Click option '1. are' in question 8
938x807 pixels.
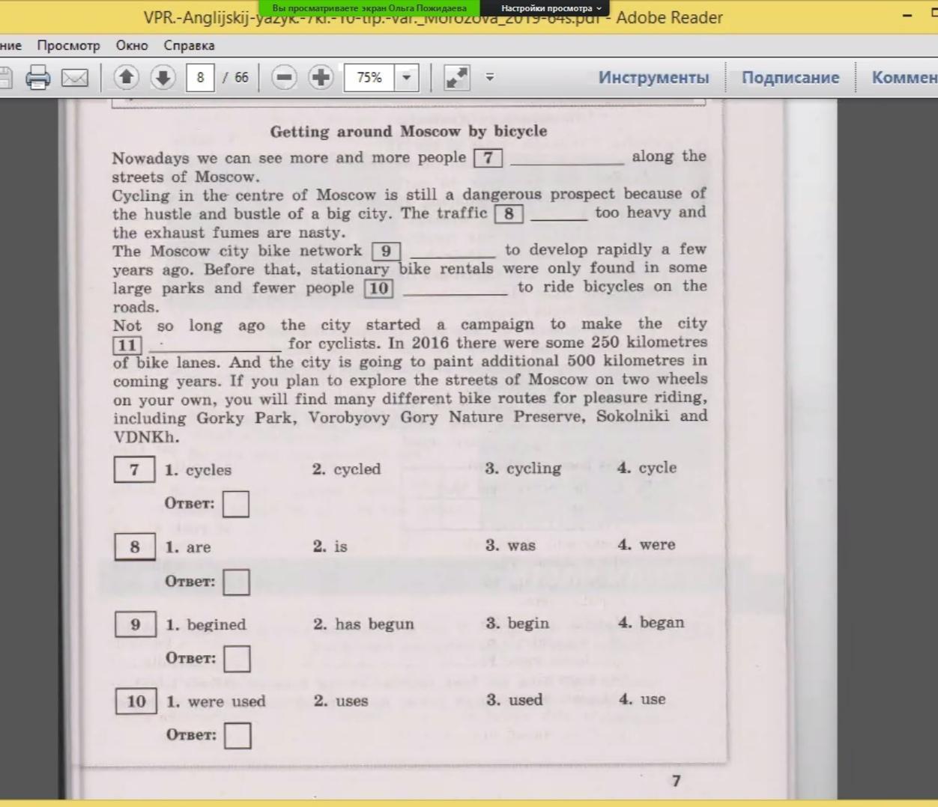(x=188, y=547)
